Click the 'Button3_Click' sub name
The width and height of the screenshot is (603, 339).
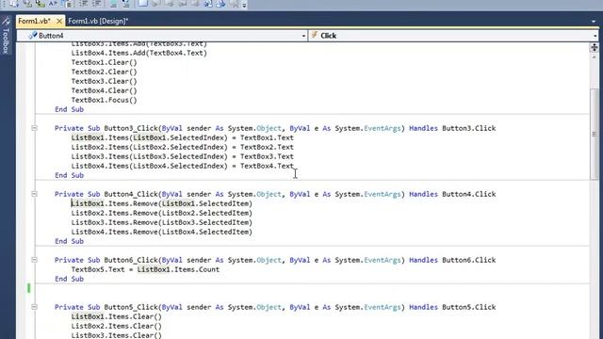pyautogui.click(x=131, y=128)
